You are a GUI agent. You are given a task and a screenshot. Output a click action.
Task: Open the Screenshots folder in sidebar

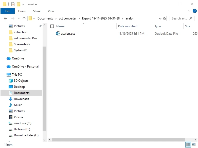[22, 44]
